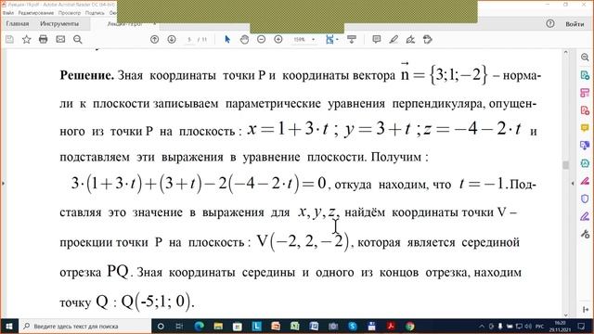Click the Войти sign-in button
Image resolution: width=594 pixels, height=334 pixels.
(575, 24)
